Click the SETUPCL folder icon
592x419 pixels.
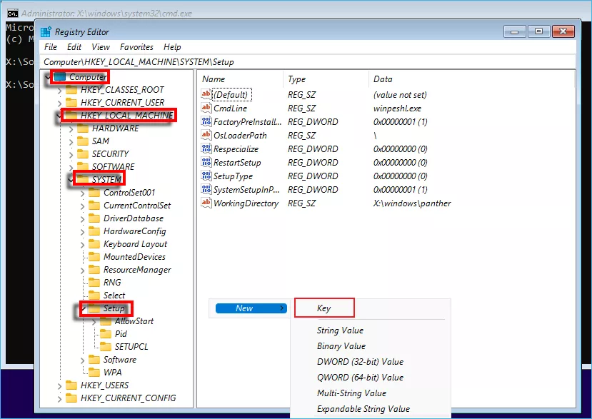click(106, 346)
